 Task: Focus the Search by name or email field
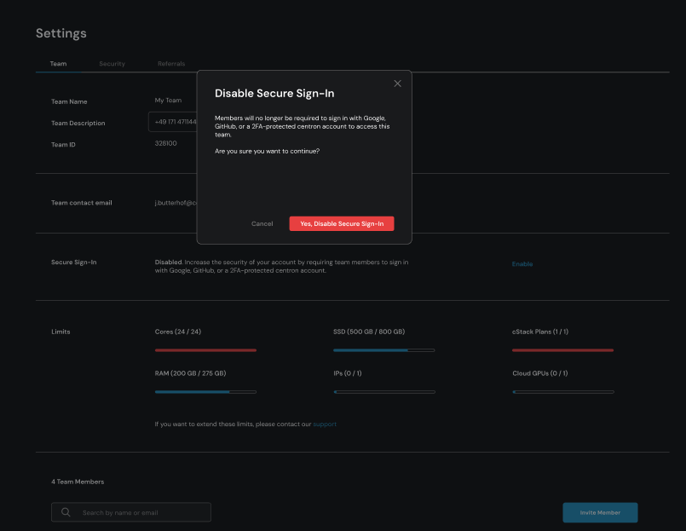coord(141,512)
